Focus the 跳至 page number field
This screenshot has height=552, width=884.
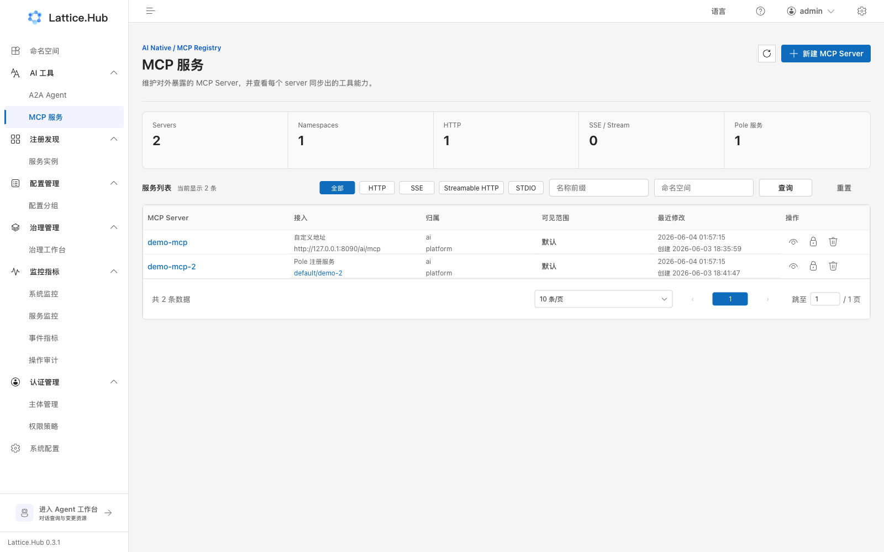pos(825,299)
